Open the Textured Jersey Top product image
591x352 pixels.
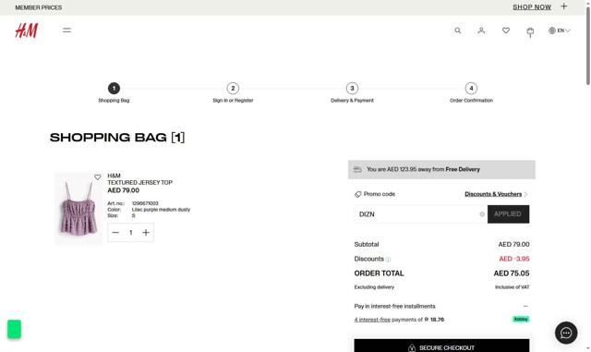click(x=78, y=209)
